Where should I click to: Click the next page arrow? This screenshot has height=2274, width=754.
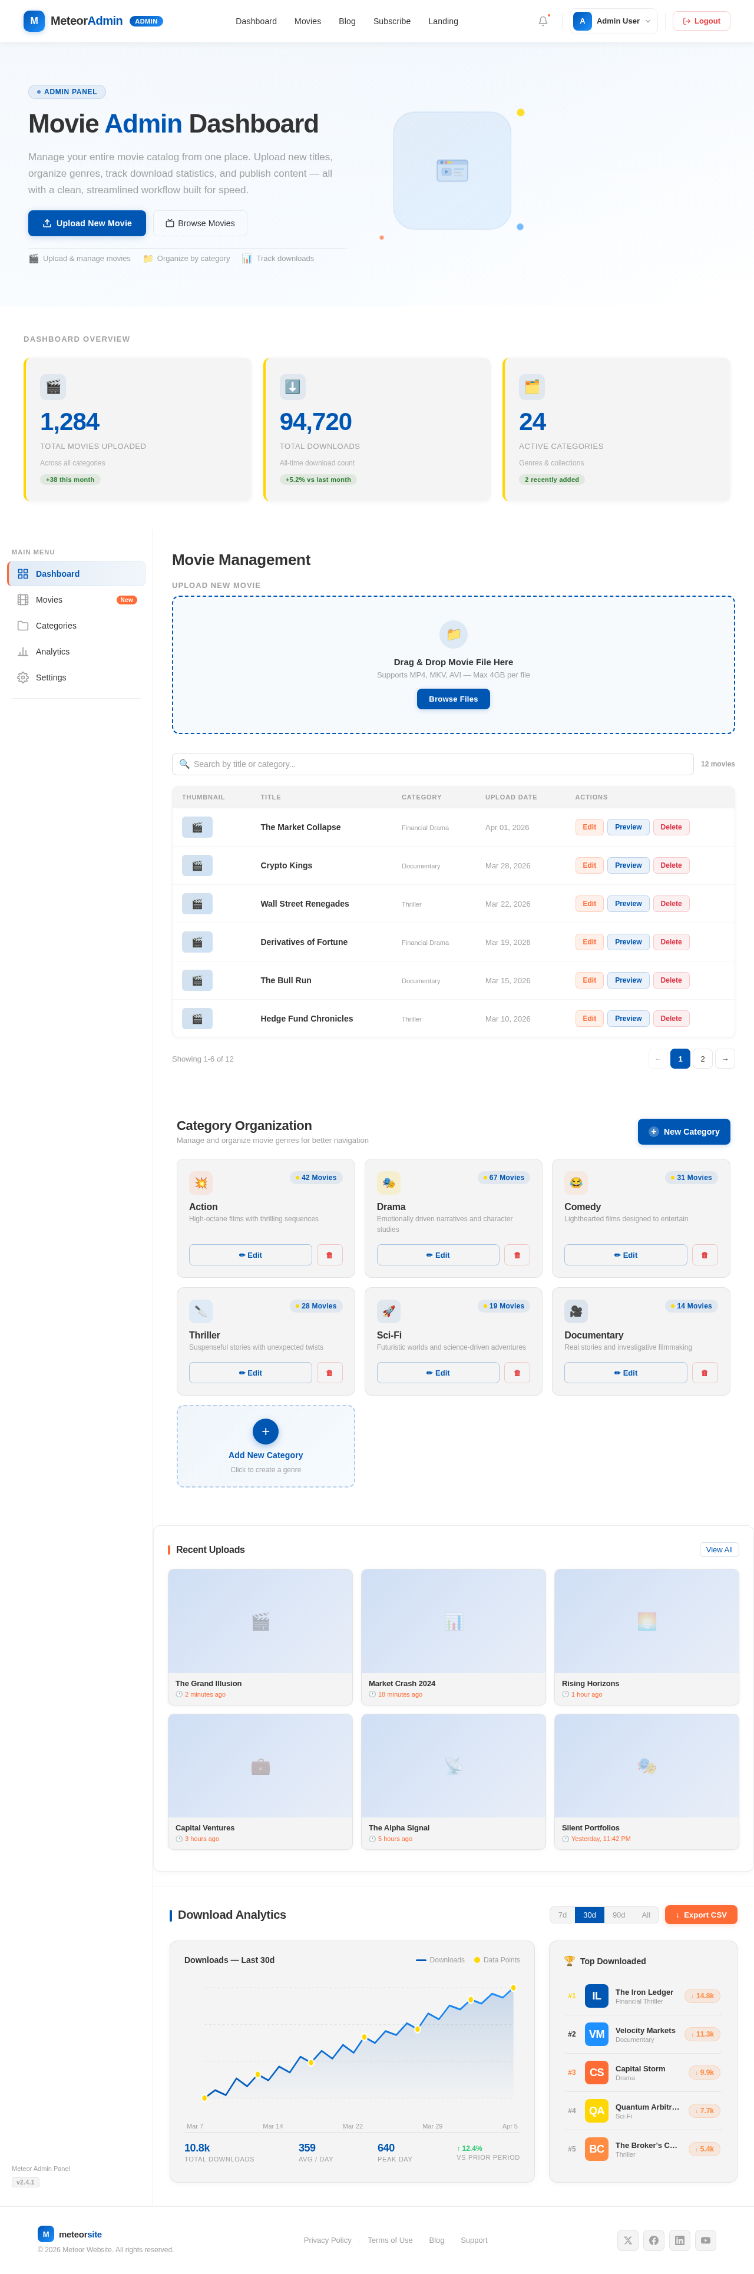pyautogui.click(x=725, y=1059)
